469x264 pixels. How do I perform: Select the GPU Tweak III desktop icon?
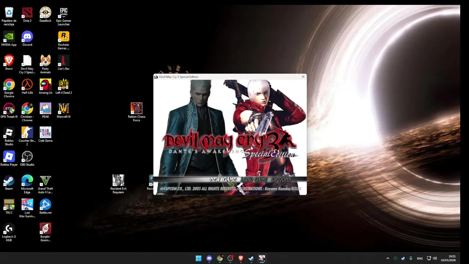(9, 111)
